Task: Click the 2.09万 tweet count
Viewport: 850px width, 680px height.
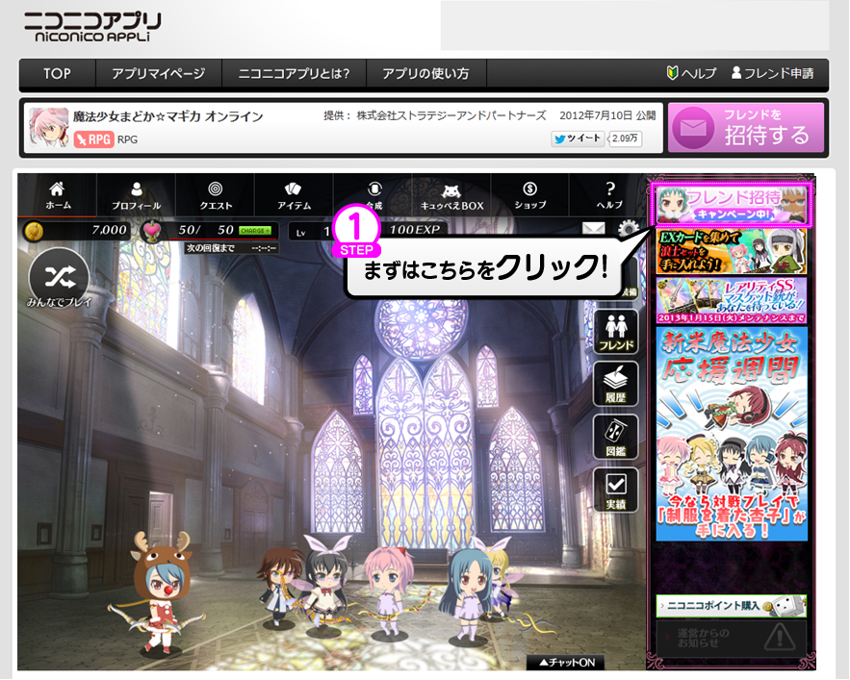Action: (625, 139)
